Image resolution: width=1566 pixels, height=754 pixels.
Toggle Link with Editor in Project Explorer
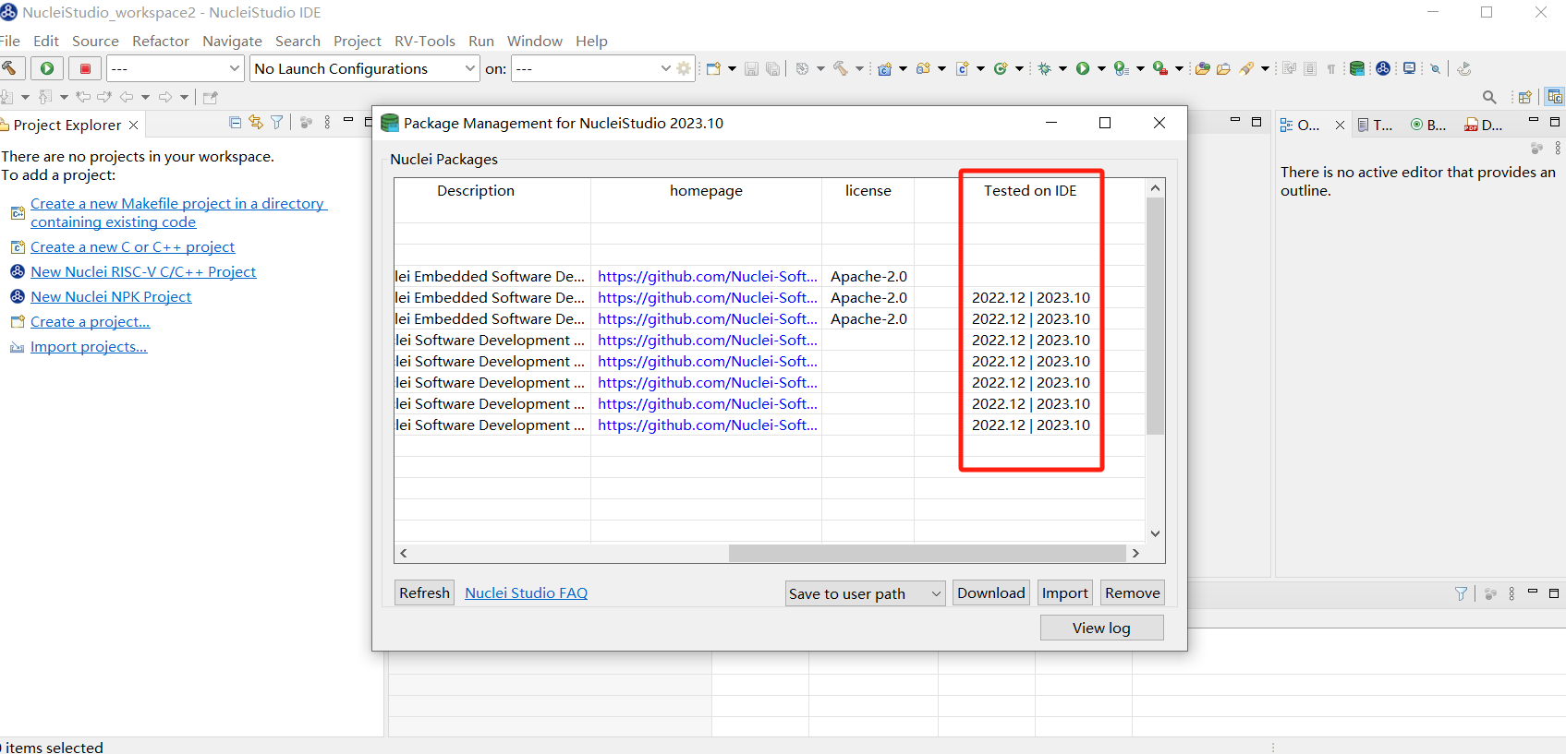pyautogui.click(x=256, y=123)
